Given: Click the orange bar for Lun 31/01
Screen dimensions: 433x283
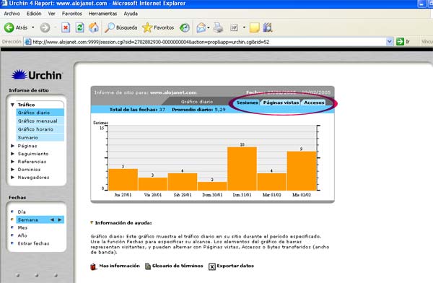Looking at the screenshot, I should (242, 169).
